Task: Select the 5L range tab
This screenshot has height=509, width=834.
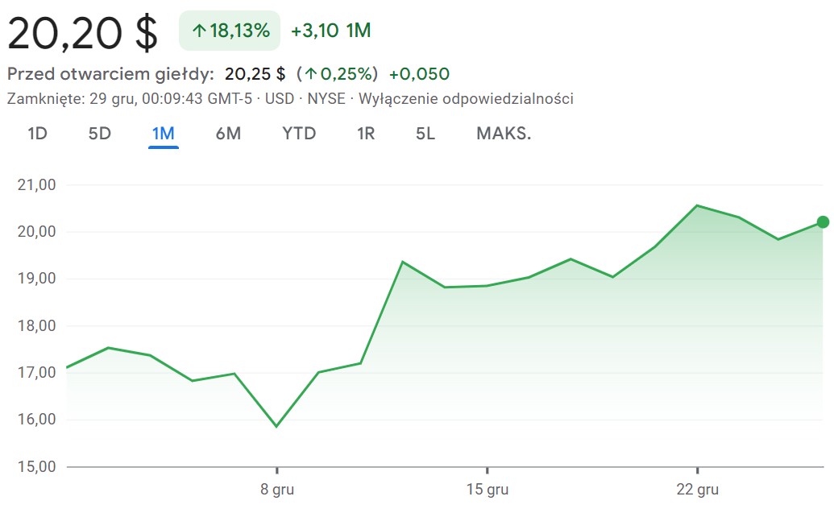Action: [x=425, y=134]
